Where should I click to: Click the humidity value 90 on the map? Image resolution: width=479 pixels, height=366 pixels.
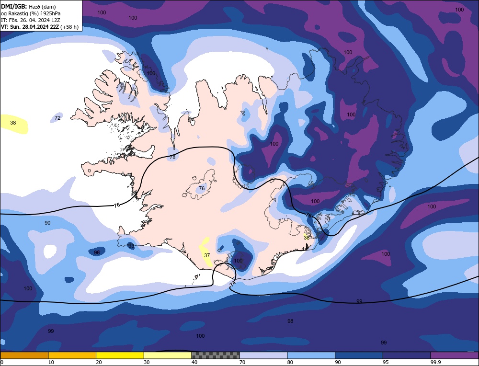point(47,223)
